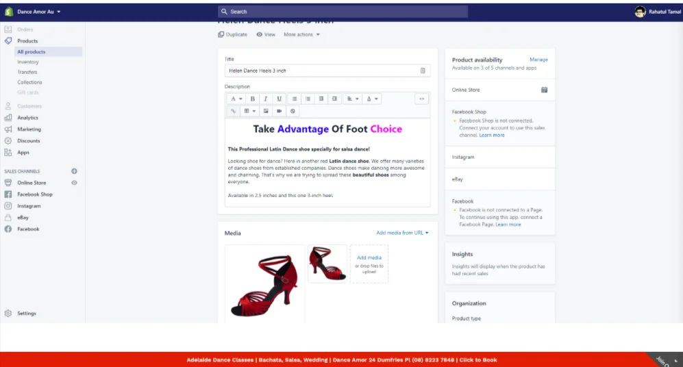Open the Online Store publishing calendar icon
683x367 pixels.
click(x=544, y=90)
